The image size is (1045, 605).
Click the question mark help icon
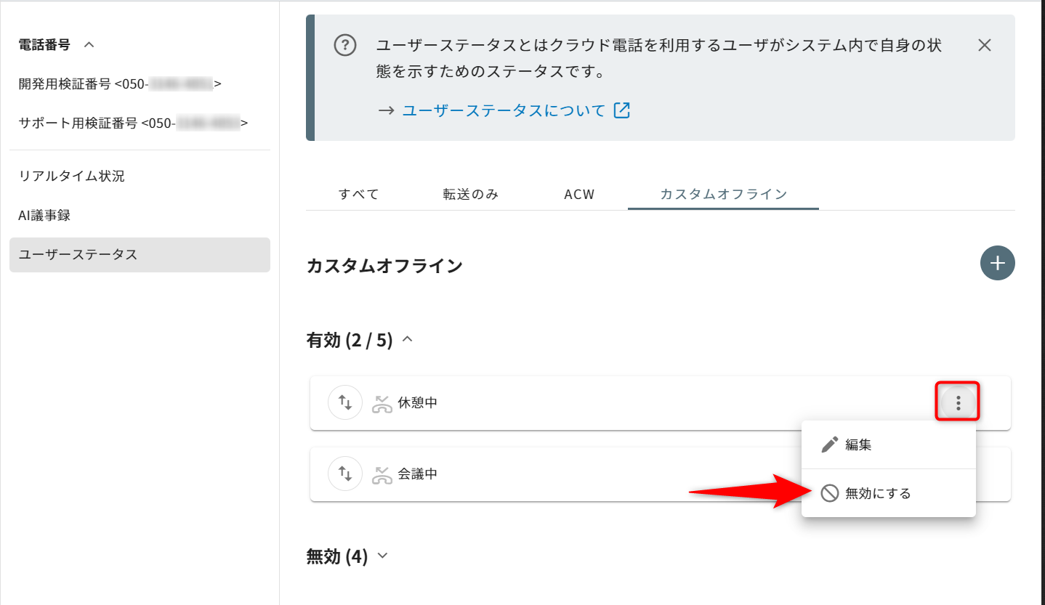pyautogui.click(x=345, y=45)
